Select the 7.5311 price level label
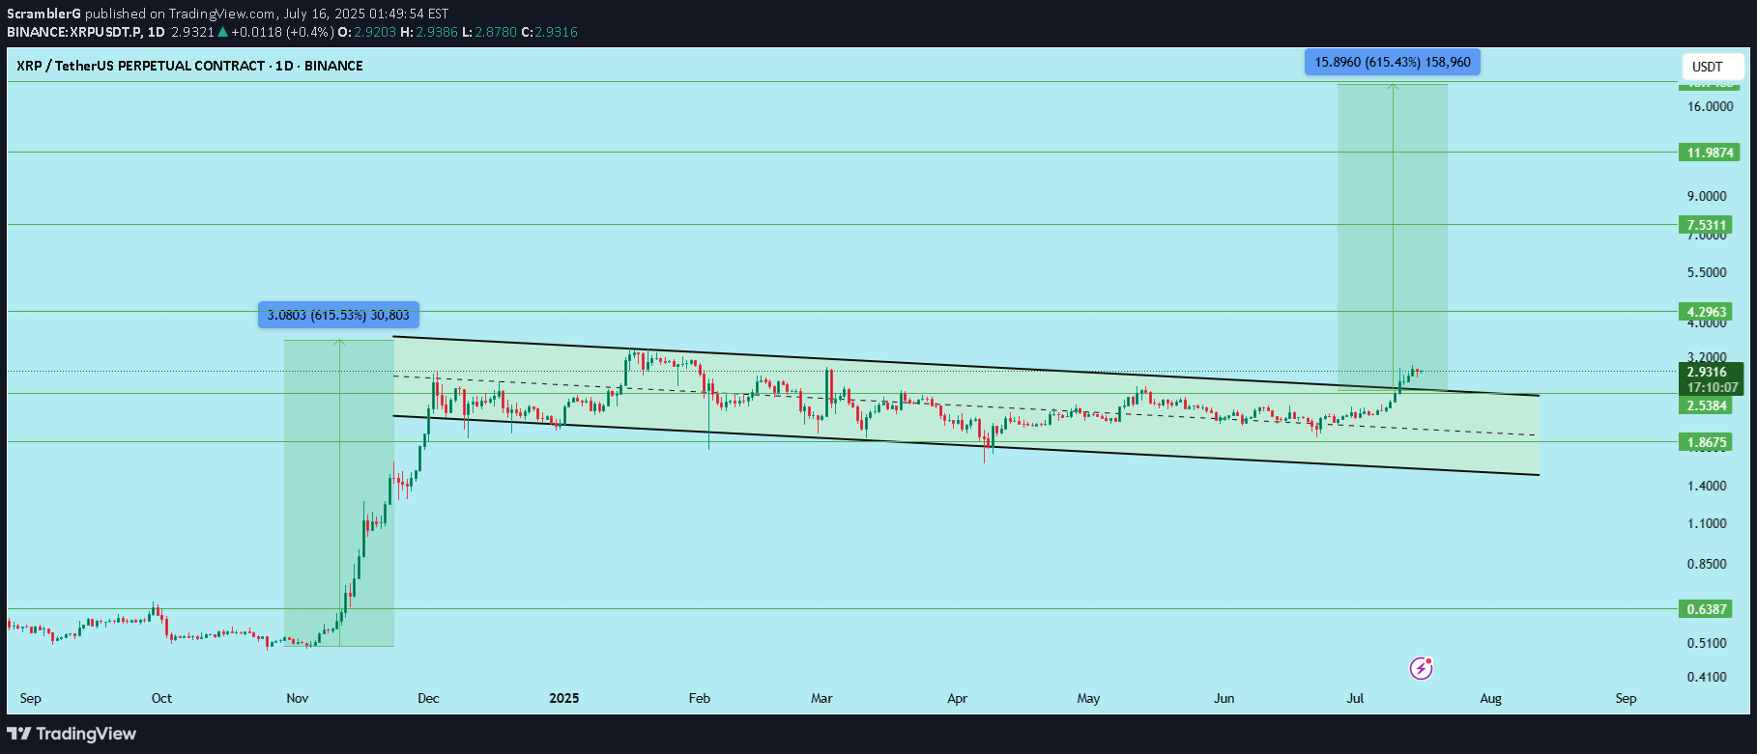1757x754 pixels. click(x=1707, y=225)
